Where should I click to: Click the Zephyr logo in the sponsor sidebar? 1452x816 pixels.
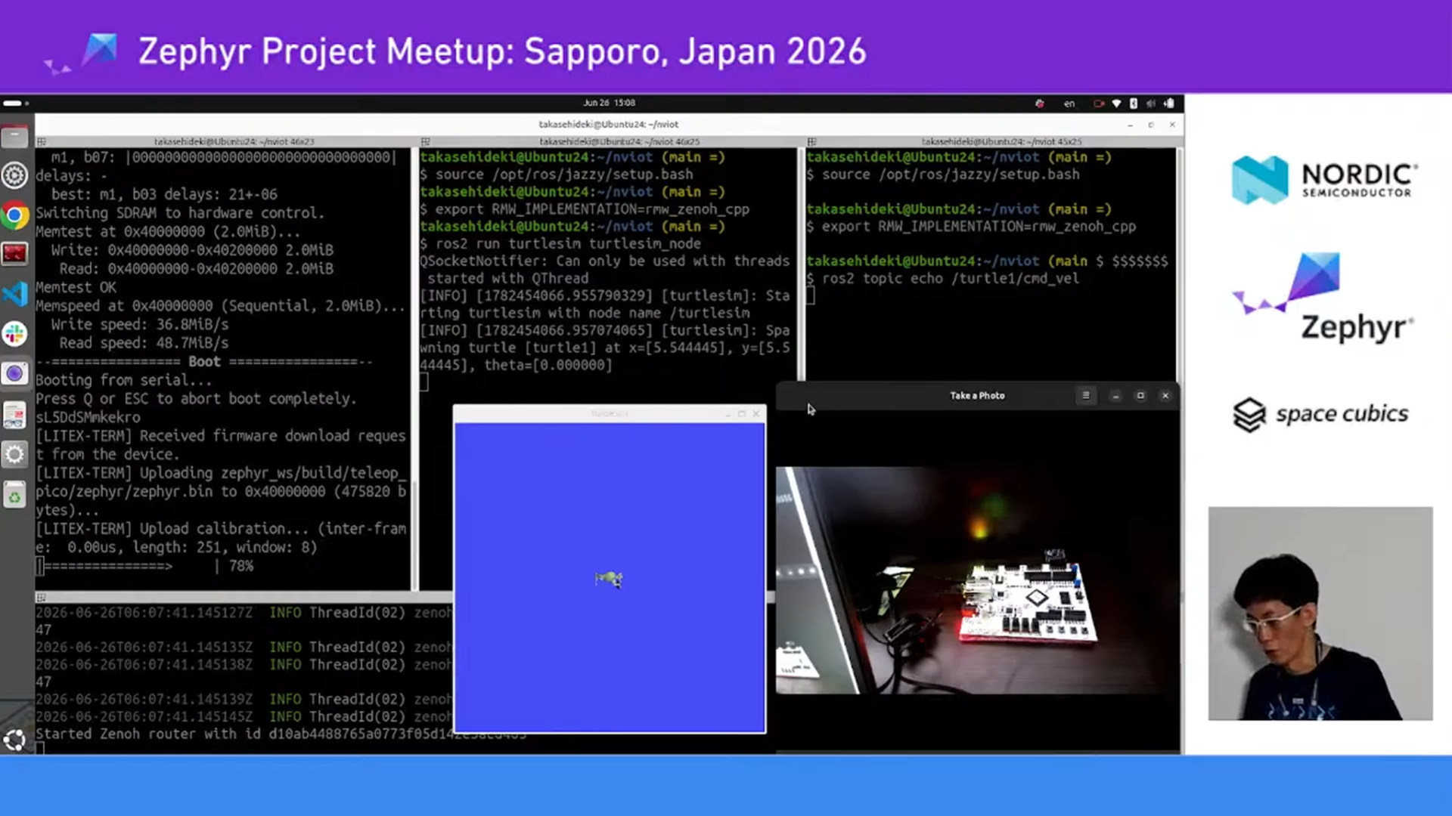click(x=1324, y=298)
